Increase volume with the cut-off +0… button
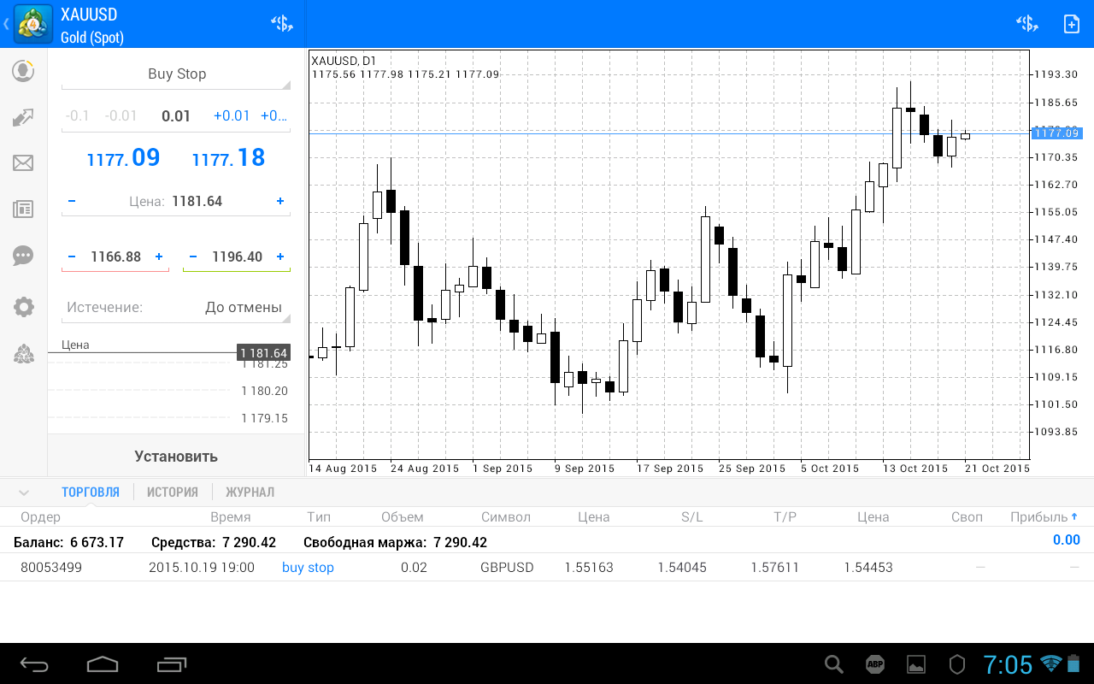 click(x=274, y=116)
